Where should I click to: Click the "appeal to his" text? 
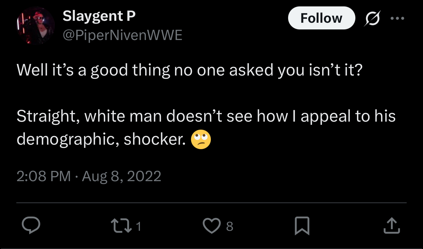348,116
